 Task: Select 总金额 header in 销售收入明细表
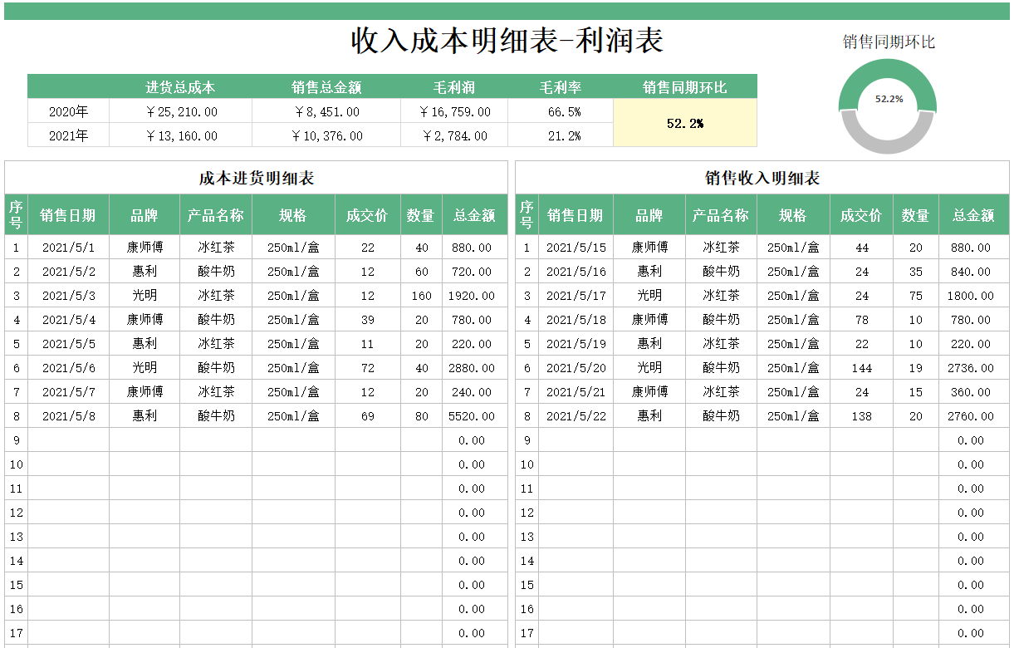click(x=974, y=215)
